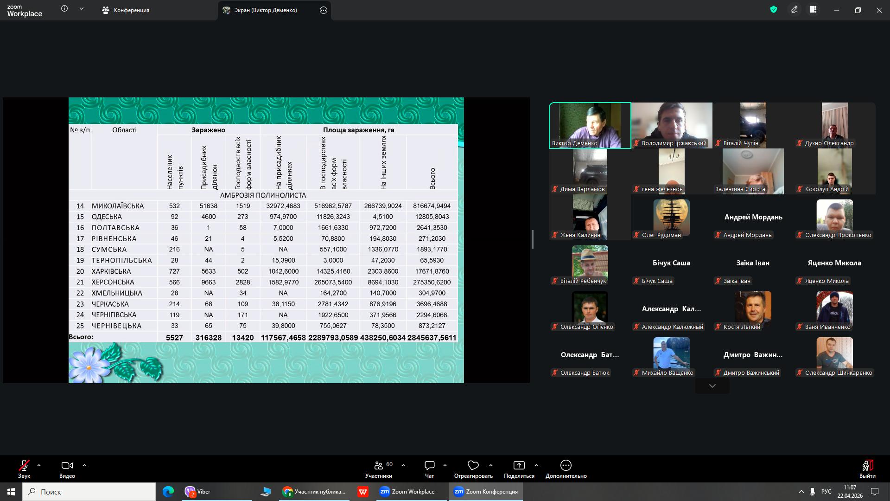Open the Chat panel
890x501 pixels.
click(429, 465)
